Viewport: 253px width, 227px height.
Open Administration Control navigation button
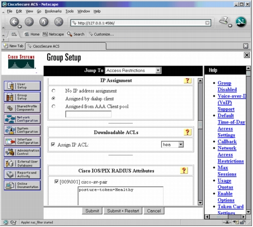click(x=22, y=152)
